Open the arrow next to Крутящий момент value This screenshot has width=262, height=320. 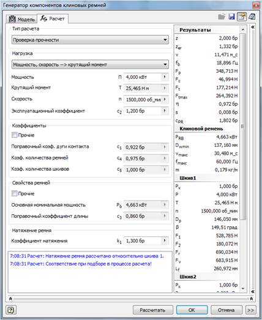165,88
